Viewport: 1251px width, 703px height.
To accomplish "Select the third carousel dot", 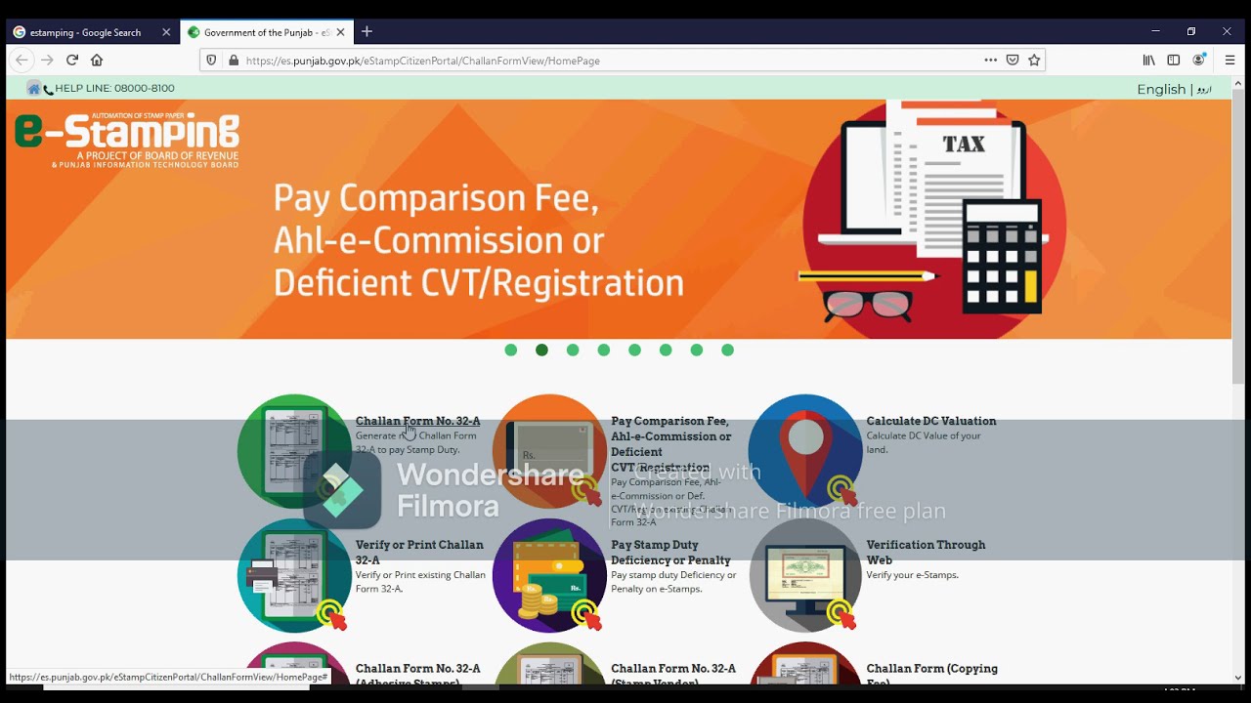I will [573, 350].
